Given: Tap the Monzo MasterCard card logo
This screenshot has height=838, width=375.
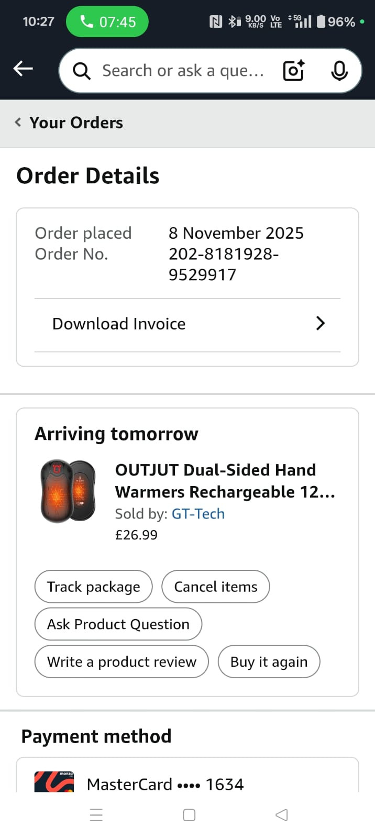Looking at the screenshot, I should pyautogui.click(x=54, y=781).
